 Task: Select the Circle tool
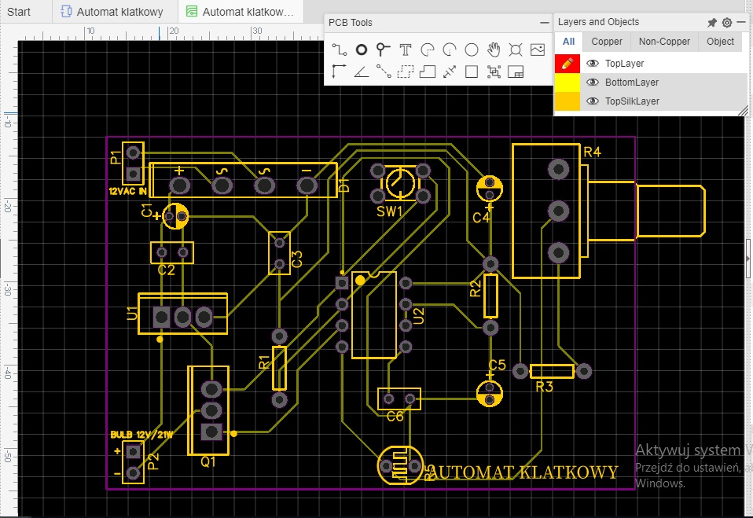tap(472, 50)
